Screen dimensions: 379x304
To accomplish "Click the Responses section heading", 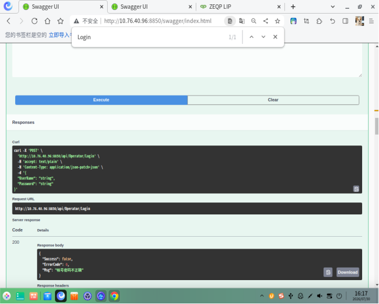I will pos(23,122).
